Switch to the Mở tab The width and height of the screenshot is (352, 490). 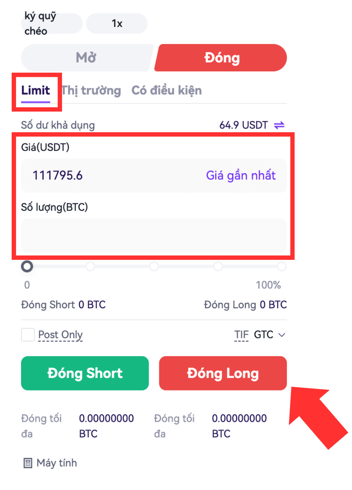click(x=86, y=58)
